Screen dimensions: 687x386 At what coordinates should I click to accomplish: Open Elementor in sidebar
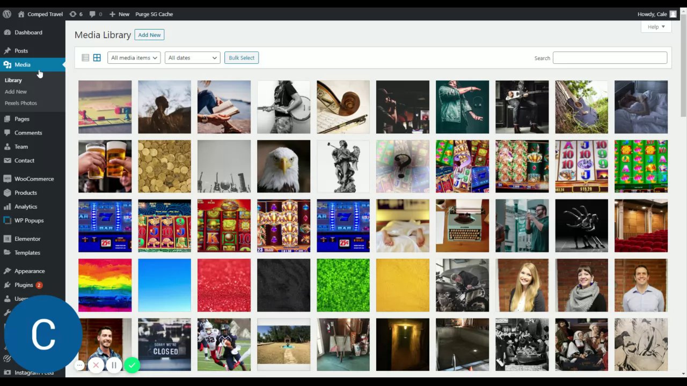click(x=33, y=239)
